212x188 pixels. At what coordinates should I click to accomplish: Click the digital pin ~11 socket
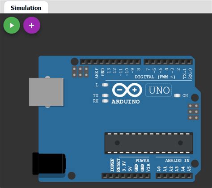(119, 62)
